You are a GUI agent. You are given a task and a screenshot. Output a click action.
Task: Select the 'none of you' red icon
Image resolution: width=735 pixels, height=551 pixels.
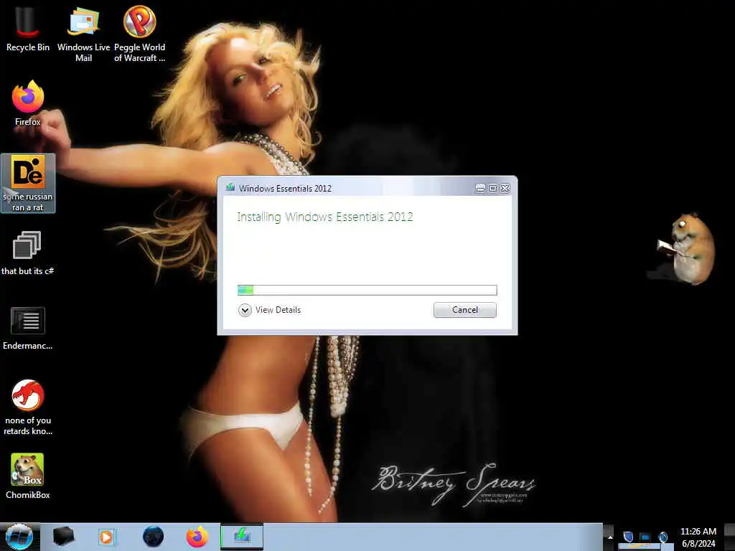coord(28,408)
